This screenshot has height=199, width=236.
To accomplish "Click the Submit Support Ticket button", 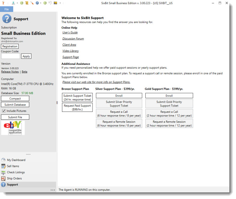I will (x=77, y=97).
